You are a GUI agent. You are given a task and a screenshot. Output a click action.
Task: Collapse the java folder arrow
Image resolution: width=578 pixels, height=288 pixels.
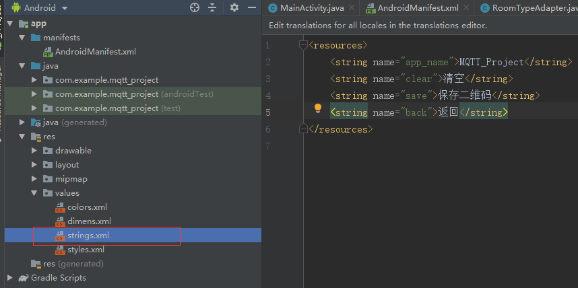(22, 66)
